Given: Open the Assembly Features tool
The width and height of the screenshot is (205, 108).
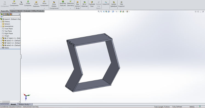Looking at the screenshot, I should coord(63,4).
